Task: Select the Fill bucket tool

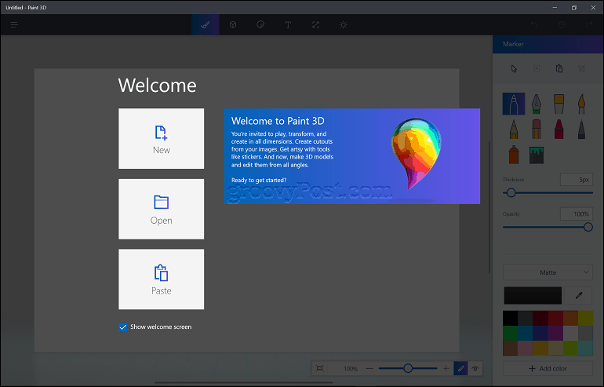Action: (537, 155)
